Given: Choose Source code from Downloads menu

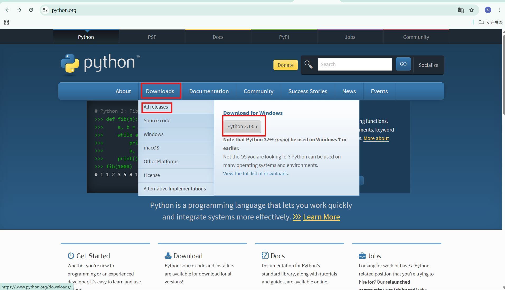Looking at the screenshot, I should (176, 121).
